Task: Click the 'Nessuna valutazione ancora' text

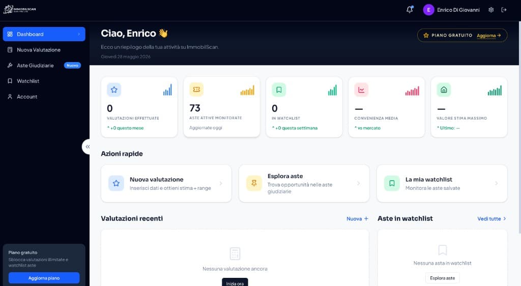Action: click(235, 269)
